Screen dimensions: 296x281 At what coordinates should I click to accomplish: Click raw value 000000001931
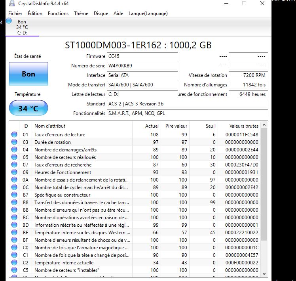tap(242, 172)
